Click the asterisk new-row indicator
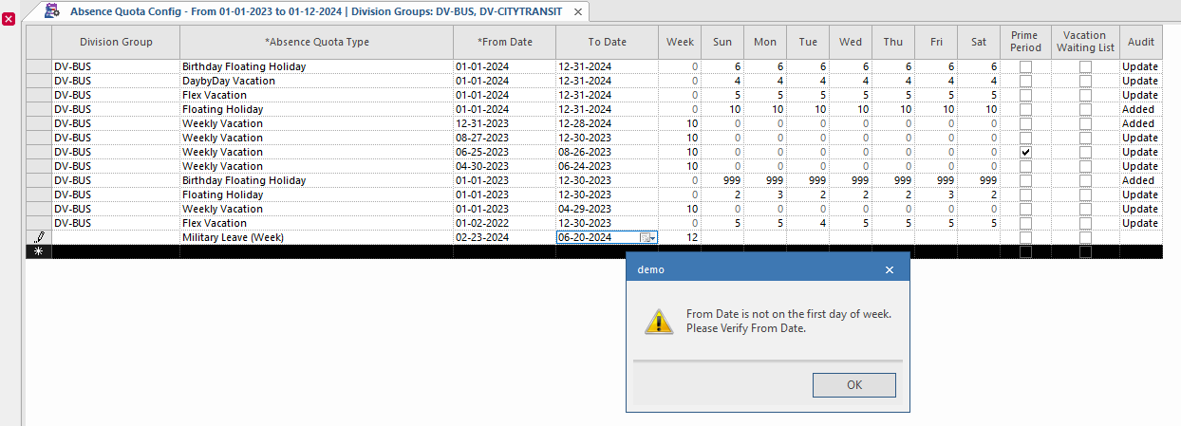This screenshot has width=1181, height=426. [39, 251]
